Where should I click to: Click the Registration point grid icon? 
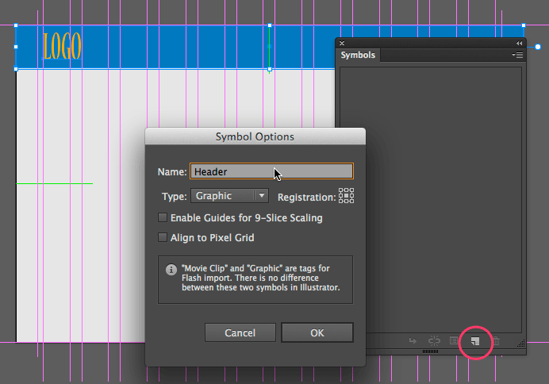click(x=346, y=196)
